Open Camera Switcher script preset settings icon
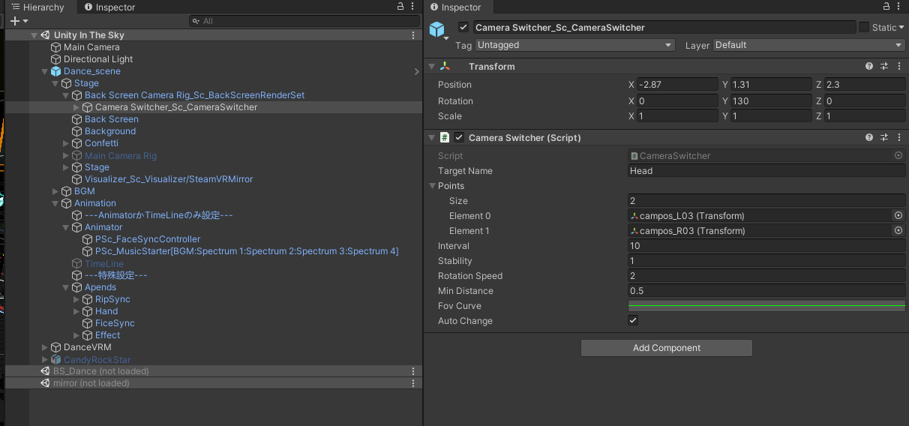Image resolution: width=909 pixels, height=426 pixels. click(x=884, y=138)
